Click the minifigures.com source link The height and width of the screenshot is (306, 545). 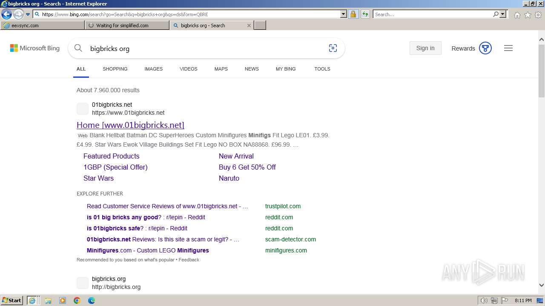[x=286, y=250]
